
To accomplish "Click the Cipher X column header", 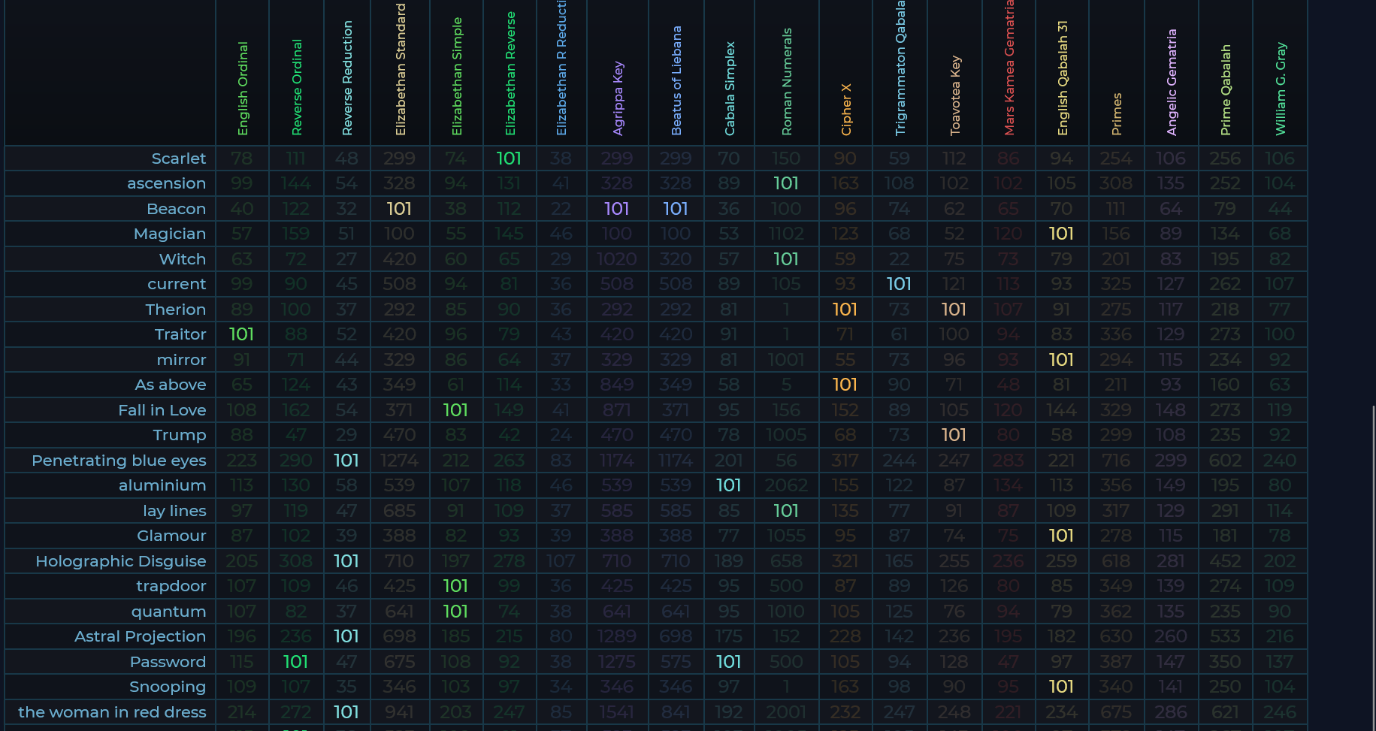I will pyautogui.click(x=846, y=110).
